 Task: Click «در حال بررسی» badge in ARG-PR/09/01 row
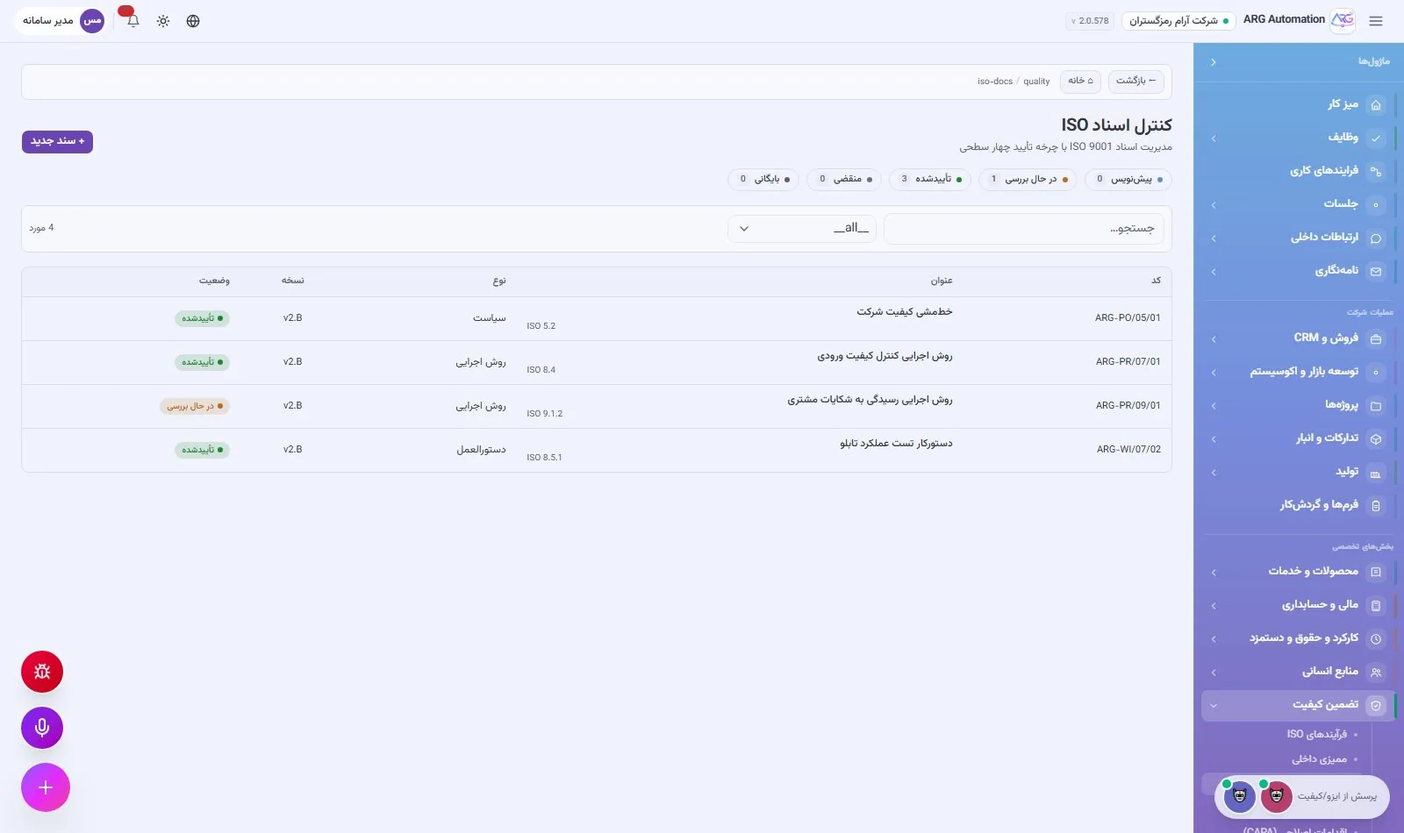coord(195,406)
